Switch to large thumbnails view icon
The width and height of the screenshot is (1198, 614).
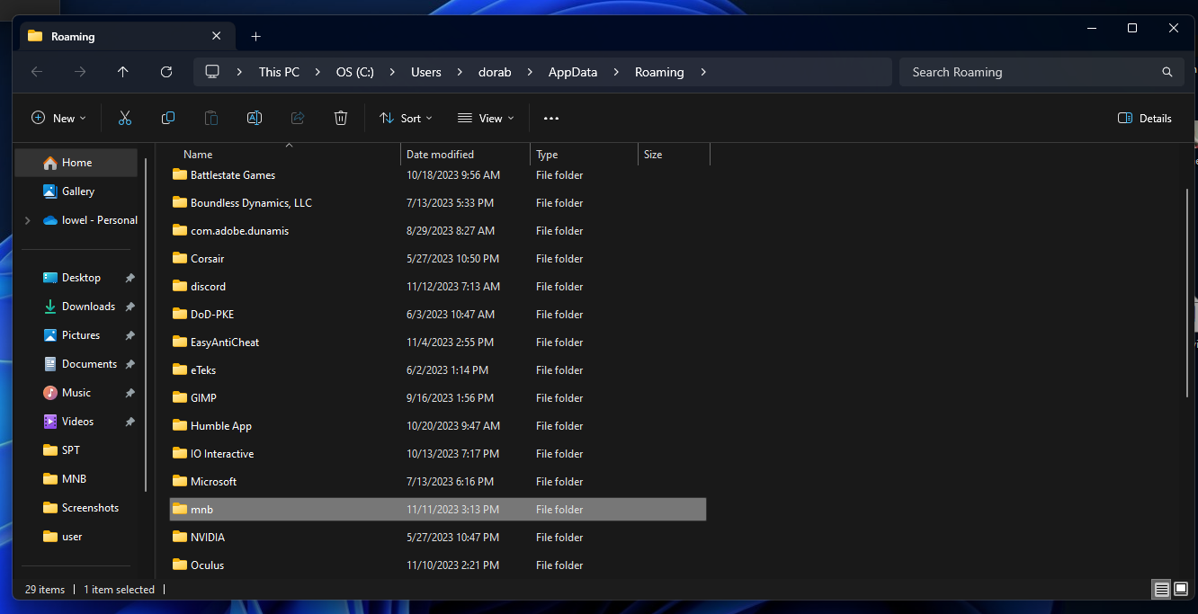point(1181,590)
